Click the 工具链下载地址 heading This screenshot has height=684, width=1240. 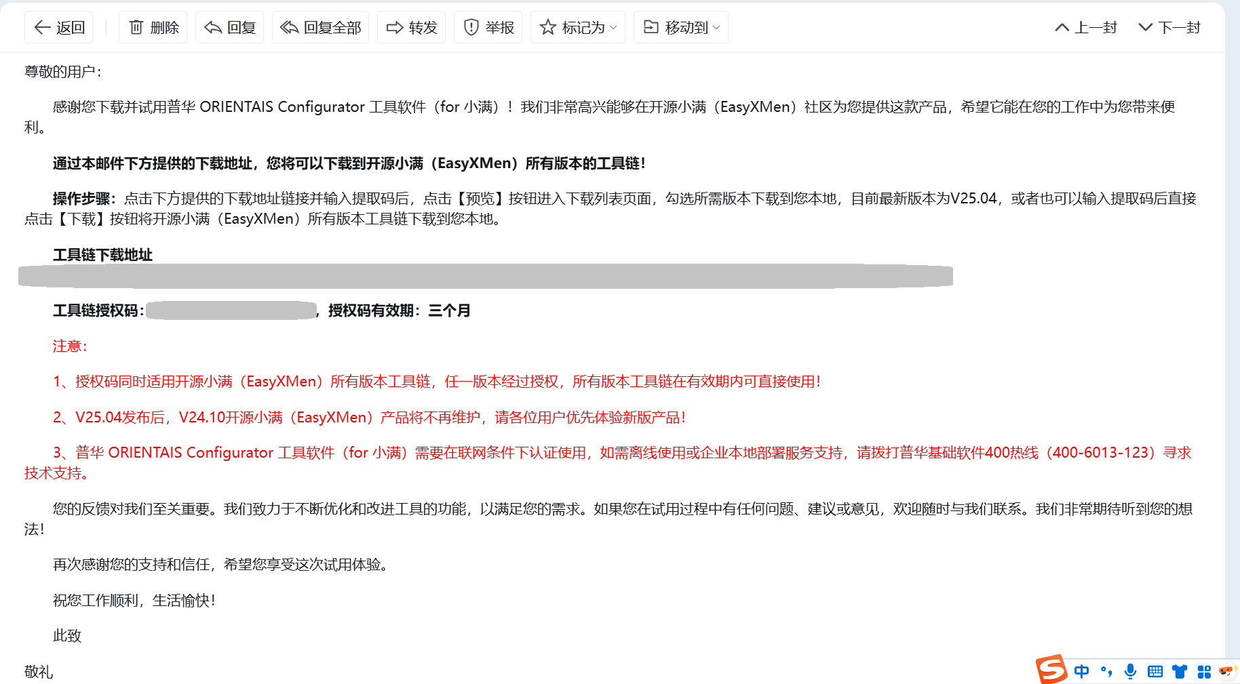click(x=102, y=255)
